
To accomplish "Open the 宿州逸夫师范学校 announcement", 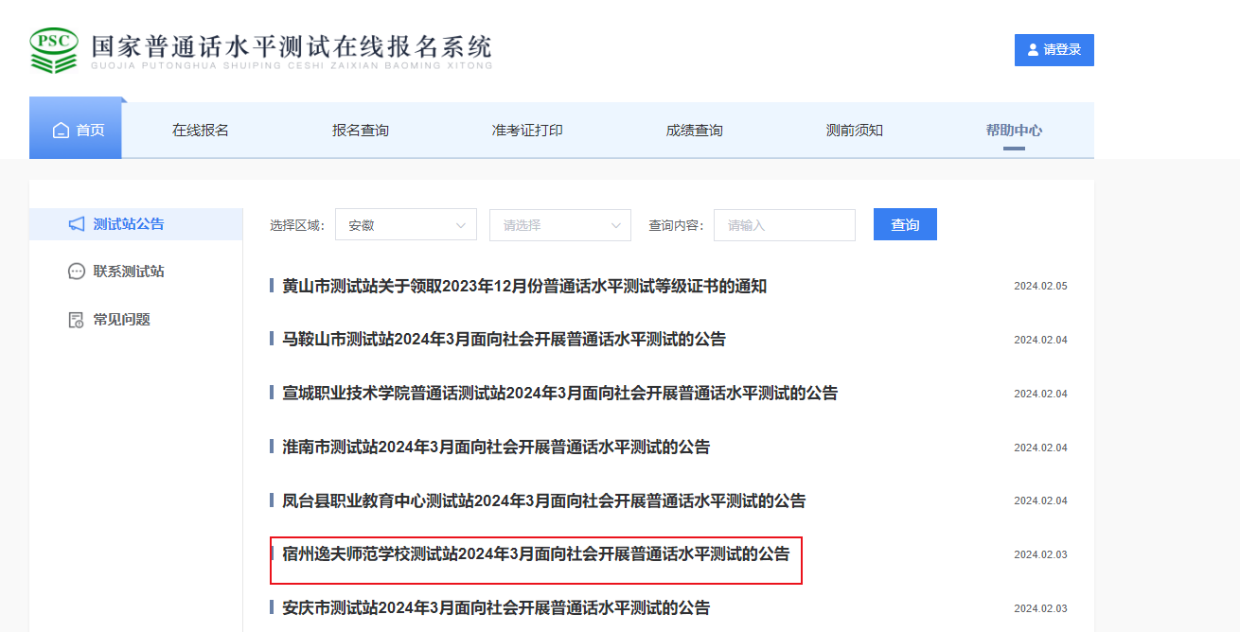I will (536, 554).
